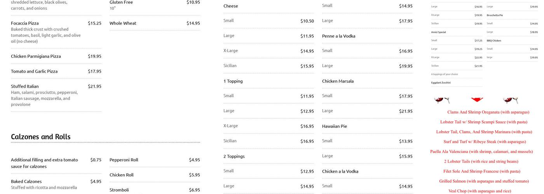Click the left wine glasses image
The image size is (544, 194).
point(441,100)
